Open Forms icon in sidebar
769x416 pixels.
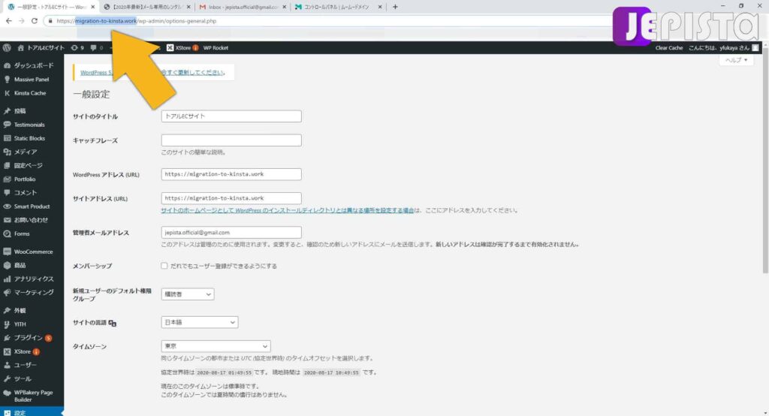click(x=7, y=234)
